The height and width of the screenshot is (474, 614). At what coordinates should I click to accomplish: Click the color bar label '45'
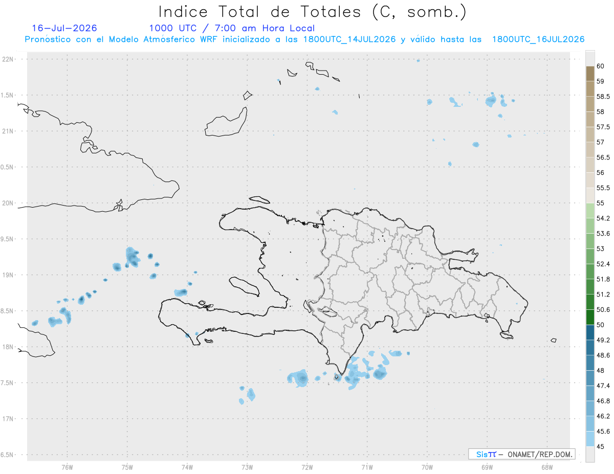601,446
